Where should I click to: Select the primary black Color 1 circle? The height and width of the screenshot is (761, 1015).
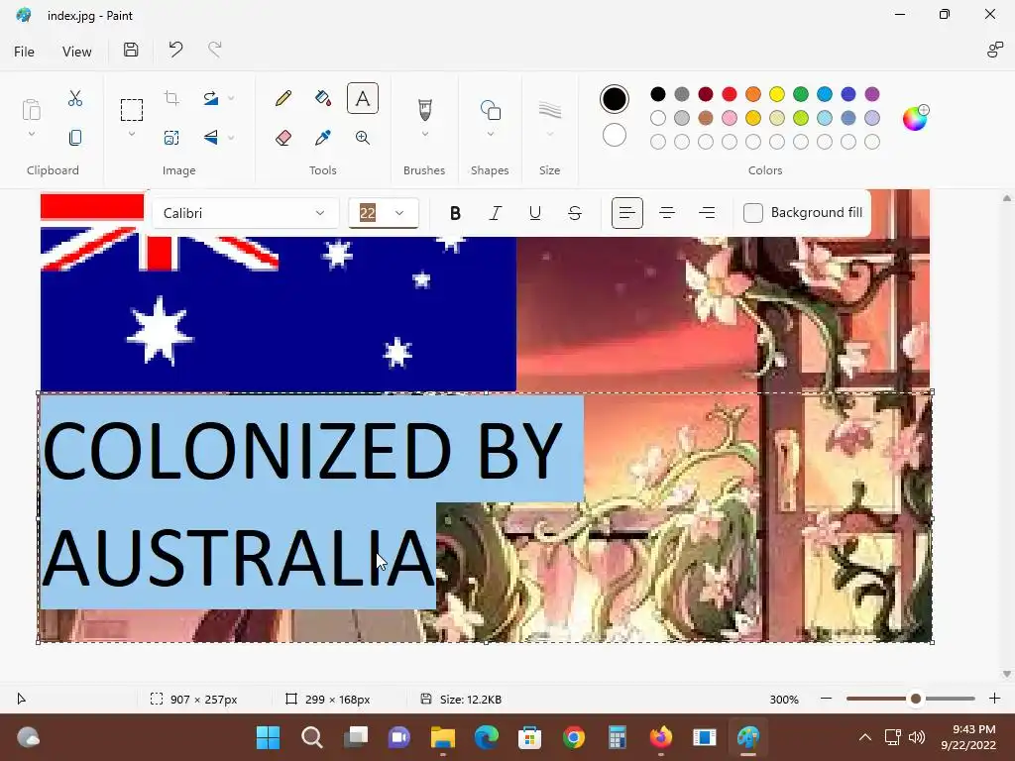(x=615, y=98)
